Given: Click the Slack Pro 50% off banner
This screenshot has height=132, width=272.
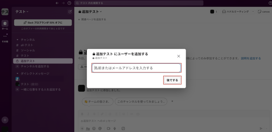Looking at the screenshot, I should tap(43, 22).
